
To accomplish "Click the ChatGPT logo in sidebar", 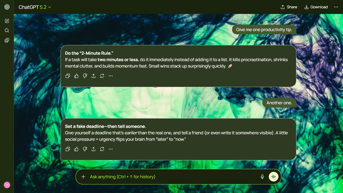I will coord(7,7).
